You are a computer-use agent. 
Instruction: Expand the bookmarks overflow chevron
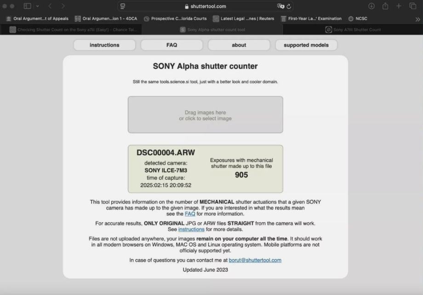click(x=417, y=19)
